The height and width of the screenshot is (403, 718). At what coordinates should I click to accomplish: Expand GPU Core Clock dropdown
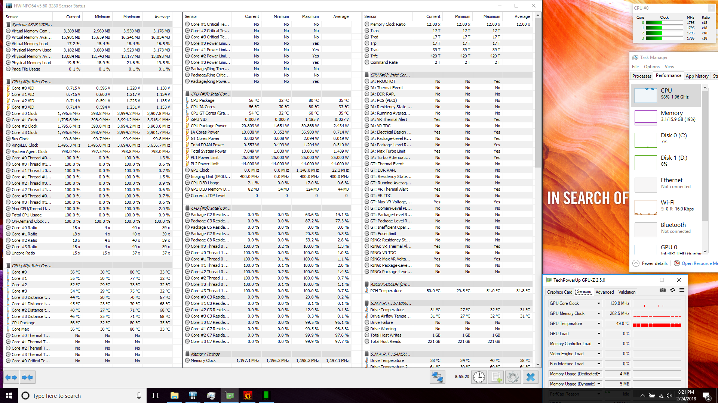pyautogui.click(x=599, y=303)
